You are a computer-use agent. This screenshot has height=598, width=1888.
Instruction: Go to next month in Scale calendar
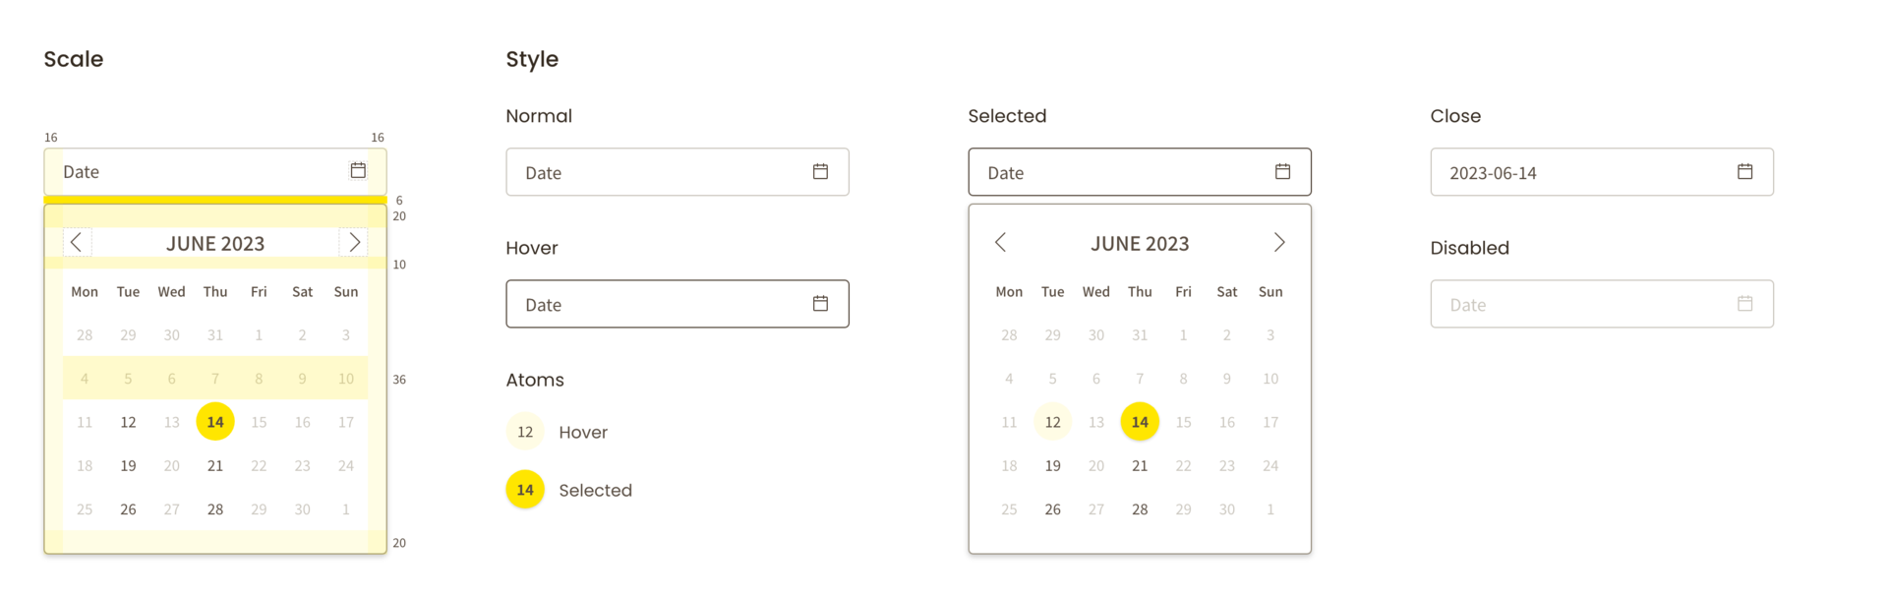354,242
